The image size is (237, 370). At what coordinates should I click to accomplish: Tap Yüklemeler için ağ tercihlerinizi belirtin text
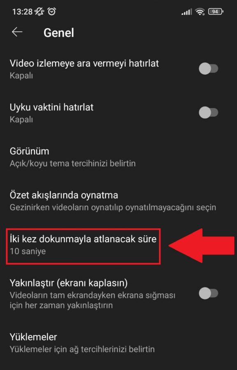[x=82, y=349]
